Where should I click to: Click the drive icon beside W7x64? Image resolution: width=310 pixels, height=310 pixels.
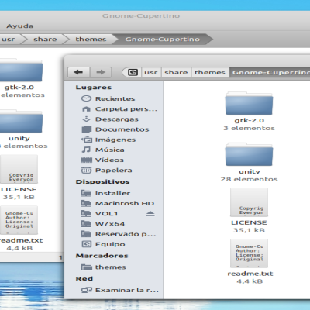coord(86,224)
